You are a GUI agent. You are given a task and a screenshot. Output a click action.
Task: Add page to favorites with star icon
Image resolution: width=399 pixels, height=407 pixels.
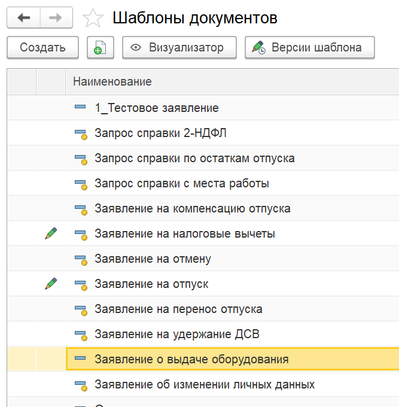click(x=92, y=19)
